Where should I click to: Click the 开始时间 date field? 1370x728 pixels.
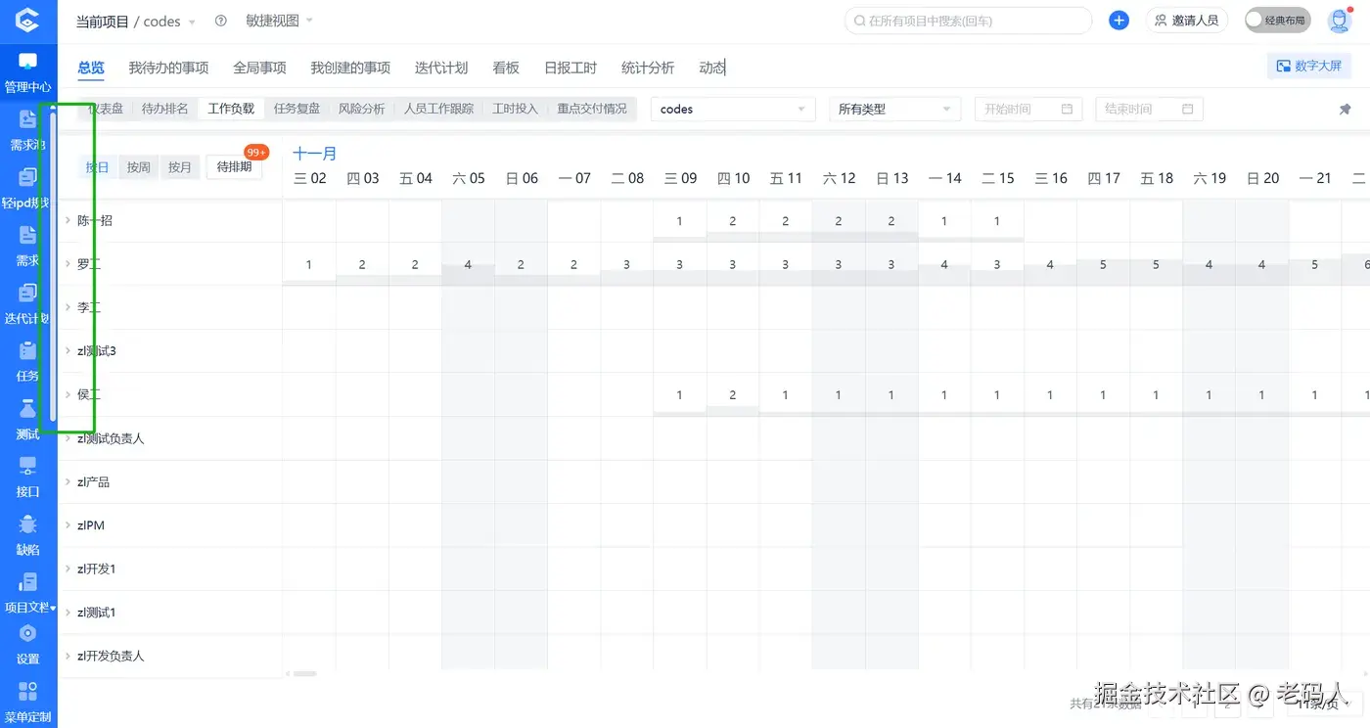point(1028,109)
